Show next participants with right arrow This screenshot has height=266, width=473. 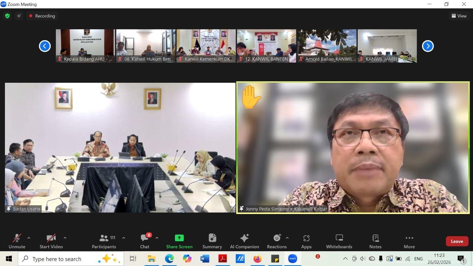tap(427, 46)
